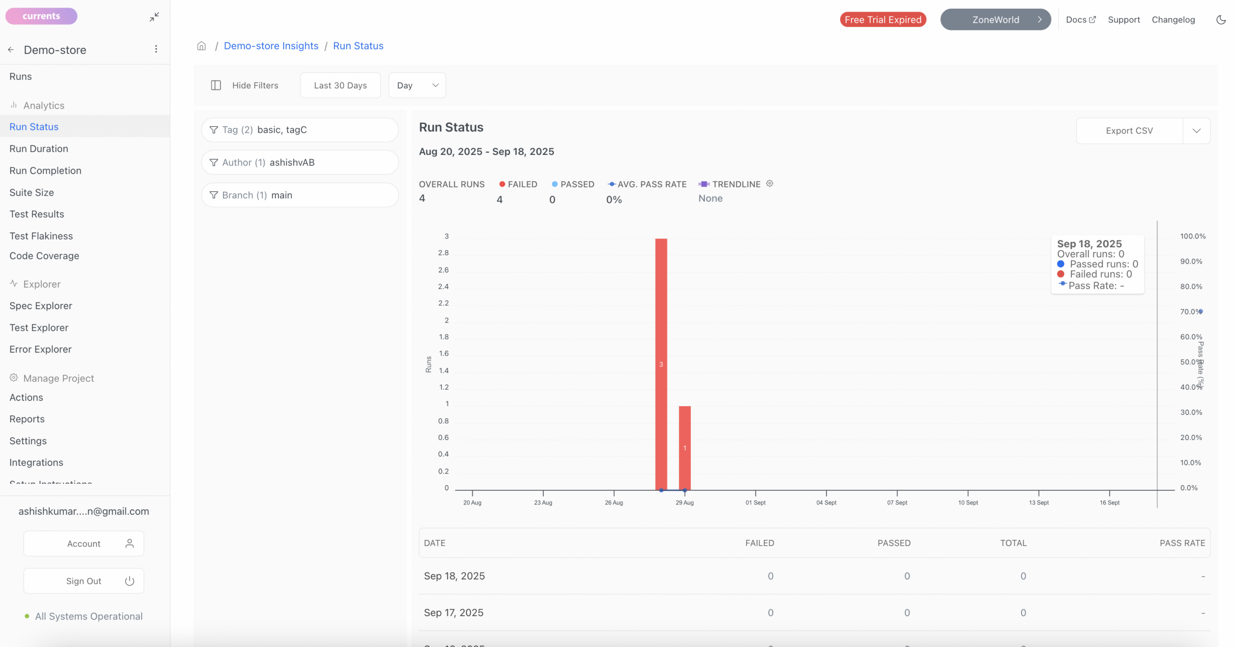Click the home icon in the breadcrumb
The image size is (1237, 647).
coord(201,45)
